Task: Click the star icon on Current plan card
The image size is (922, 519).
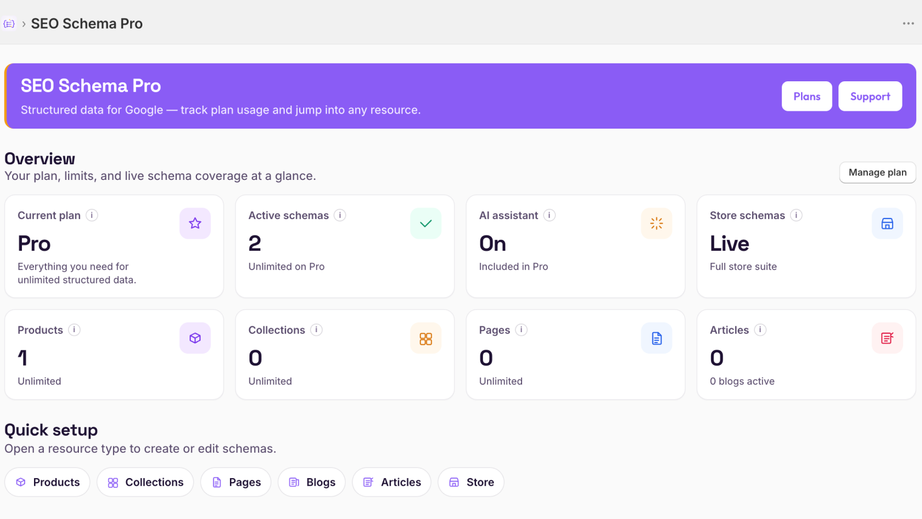Action: click(195, 223)
